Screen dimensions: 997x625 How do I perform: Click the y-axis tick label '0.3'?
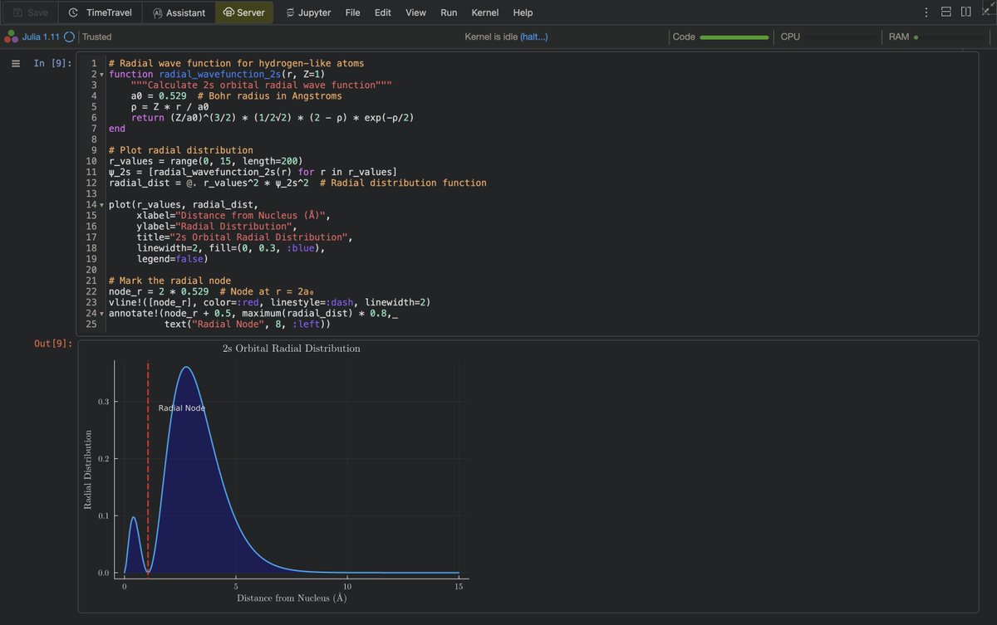tap(104, 402)
